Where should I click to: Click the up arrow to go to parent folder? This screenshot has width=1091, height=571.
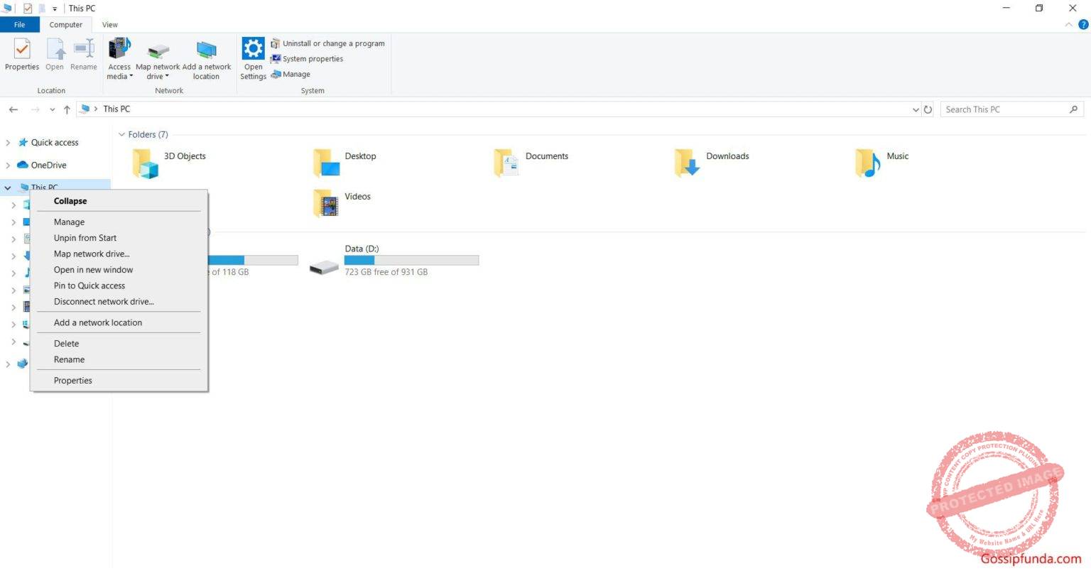point(67,109)
